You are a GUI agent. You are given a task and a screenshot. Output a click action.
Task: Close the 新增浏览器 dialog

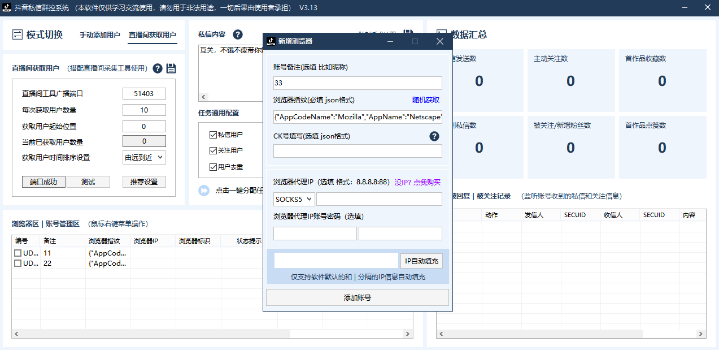click(x=440, y=41)
